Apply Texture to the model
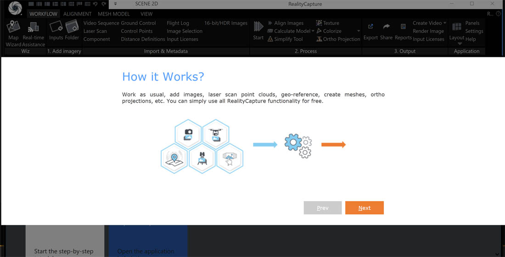 (x=327, y=23)
